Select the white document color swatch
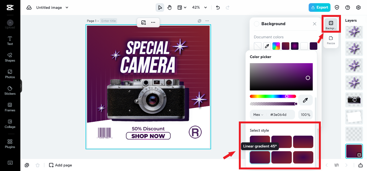 [304, 46]
